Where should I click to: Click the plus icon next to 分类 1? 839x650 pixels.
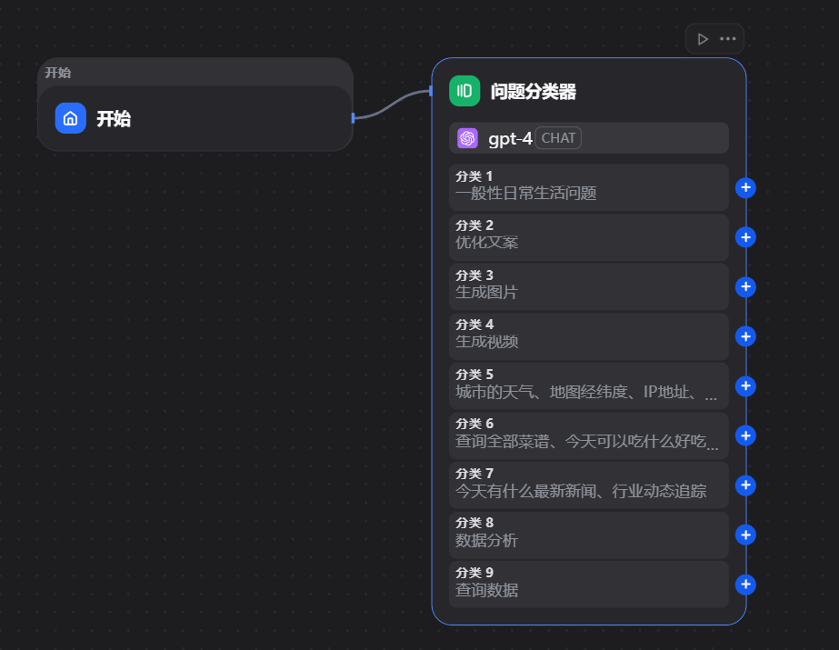tap(745, 188)
